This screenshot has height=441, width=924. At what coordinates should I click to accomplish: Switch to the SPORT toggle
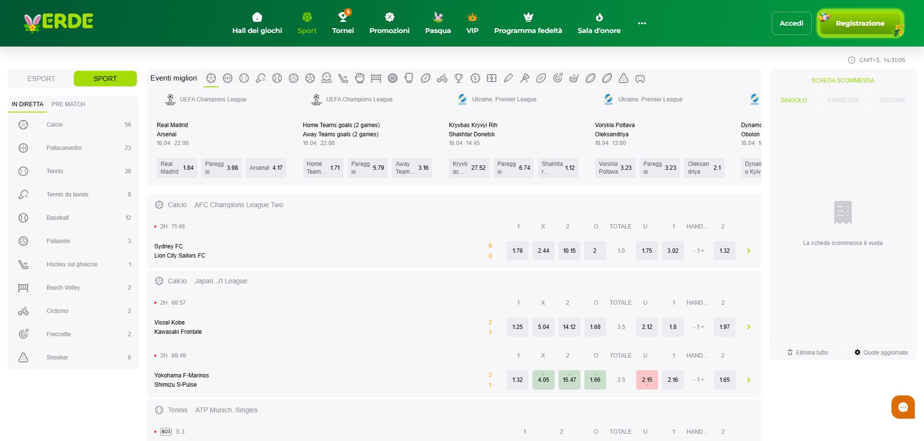[x=105, y=79]
